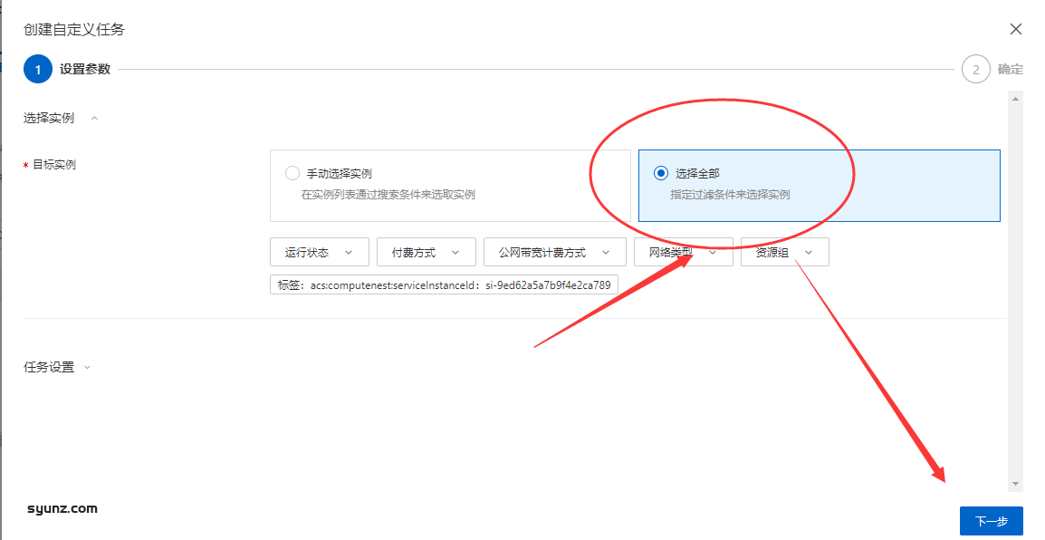Click the 创建自定义任务 dialog title
1045x540 pixels.
74,29
